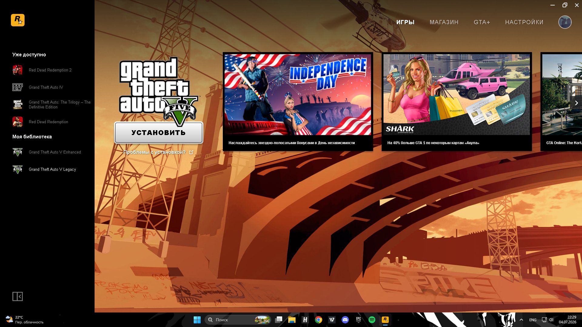Click Independence Day bonuses caption
The height and width of the screenshot is (327, 582).
[x=292, y=143]
